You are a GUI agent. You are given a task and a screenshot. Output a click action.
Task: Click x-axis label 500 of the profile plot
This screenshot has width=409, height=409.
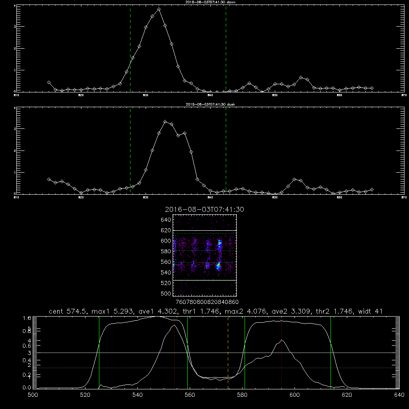[33, 395]
